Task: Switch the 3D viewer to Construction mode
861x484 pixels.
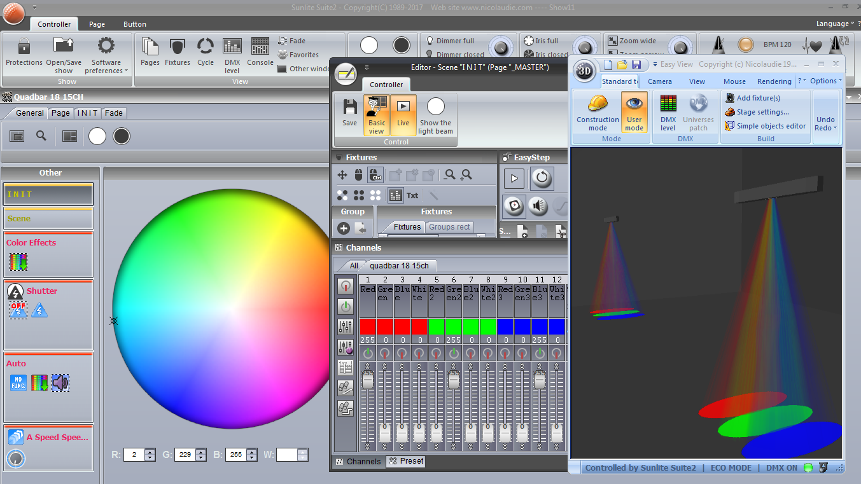Action: (598, 113)
